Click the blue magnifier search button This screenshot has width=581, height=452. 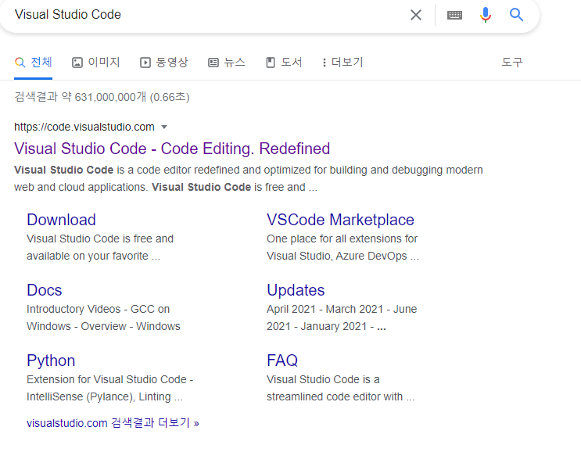tap(516, 15)
